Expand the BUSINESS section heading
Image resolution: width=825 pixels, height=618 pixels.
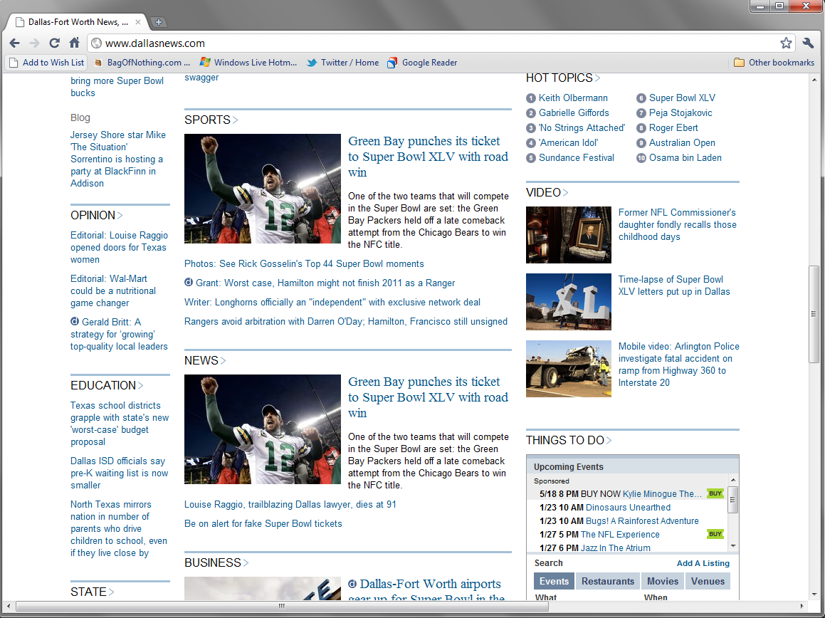pos(216,562)
